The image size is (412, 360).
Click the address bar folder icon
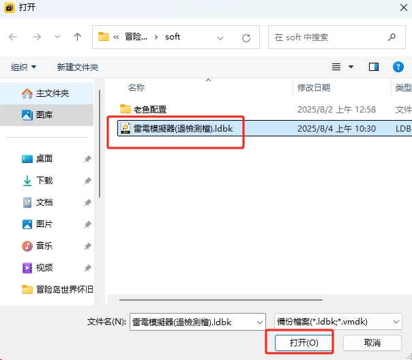tap(104, 37)
